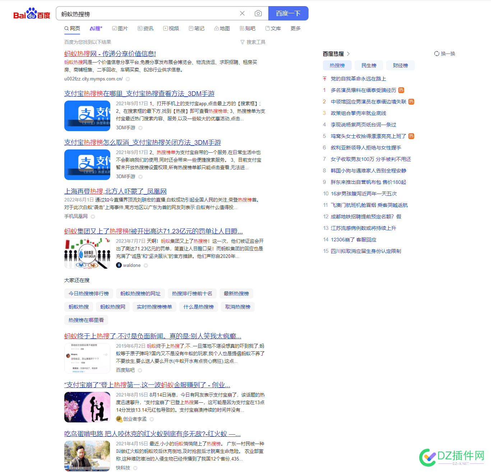The height and width of the screenshot is (472, 491).
Task: Open hot topic 政策组合拳兜牢就业底线
Action: coord(358,113)
